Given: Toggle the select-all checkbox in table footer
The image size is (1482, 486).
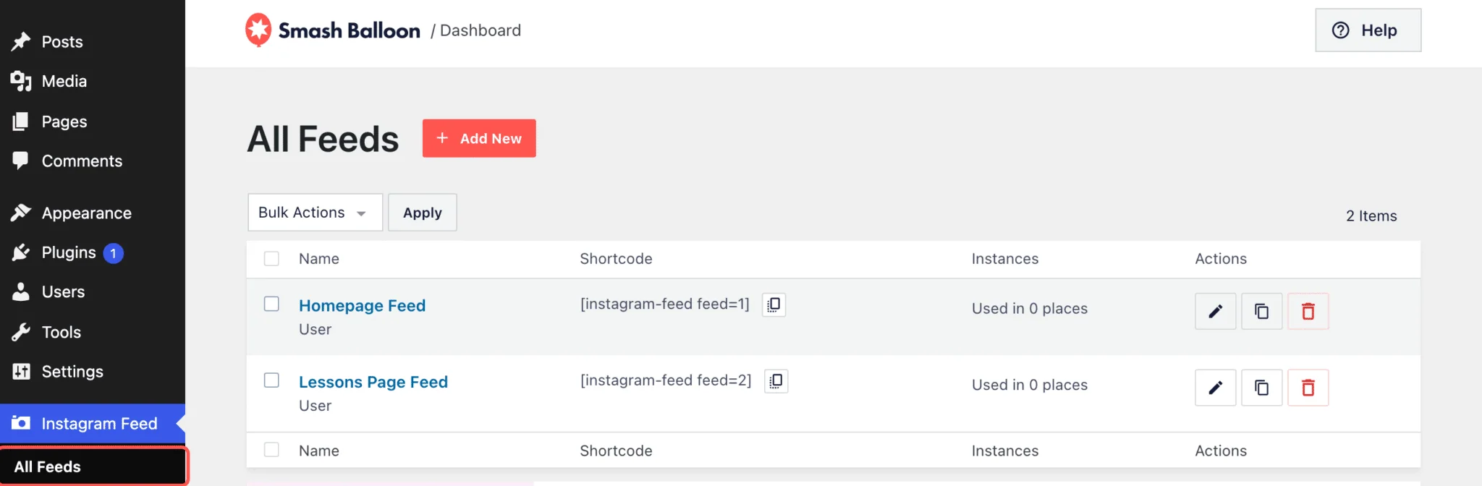Looking at the screenshot, I should (x=271, y=450).
